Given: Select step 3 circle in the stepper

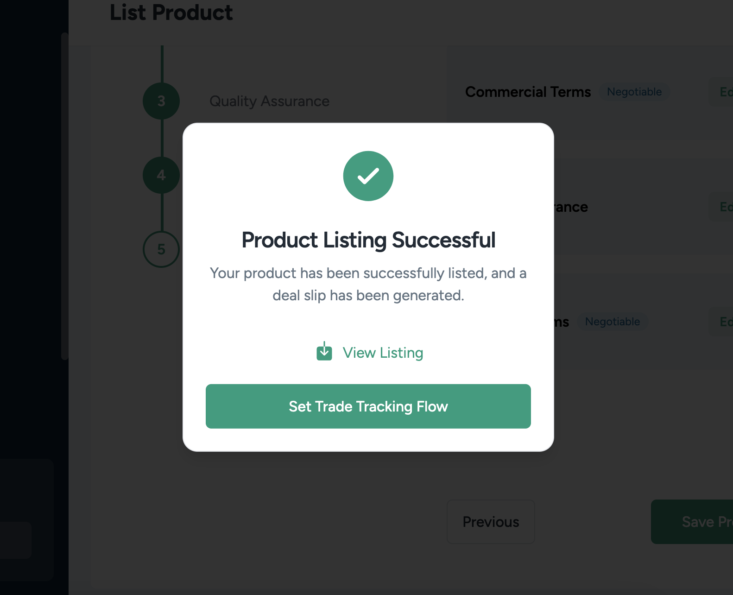Looking at the screenshot, I should coord(161,101).
